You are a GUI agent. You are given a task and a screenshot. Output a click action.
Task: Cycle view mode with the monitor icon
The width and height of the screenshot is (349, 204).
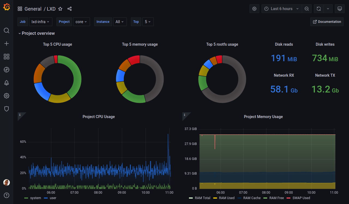(x=340, y=9)
